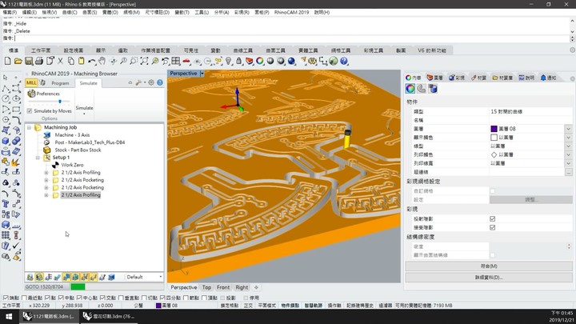The image size is (576, 324).
Task: Toggle the 四分點 osnap checkbox
Action: 162,298
